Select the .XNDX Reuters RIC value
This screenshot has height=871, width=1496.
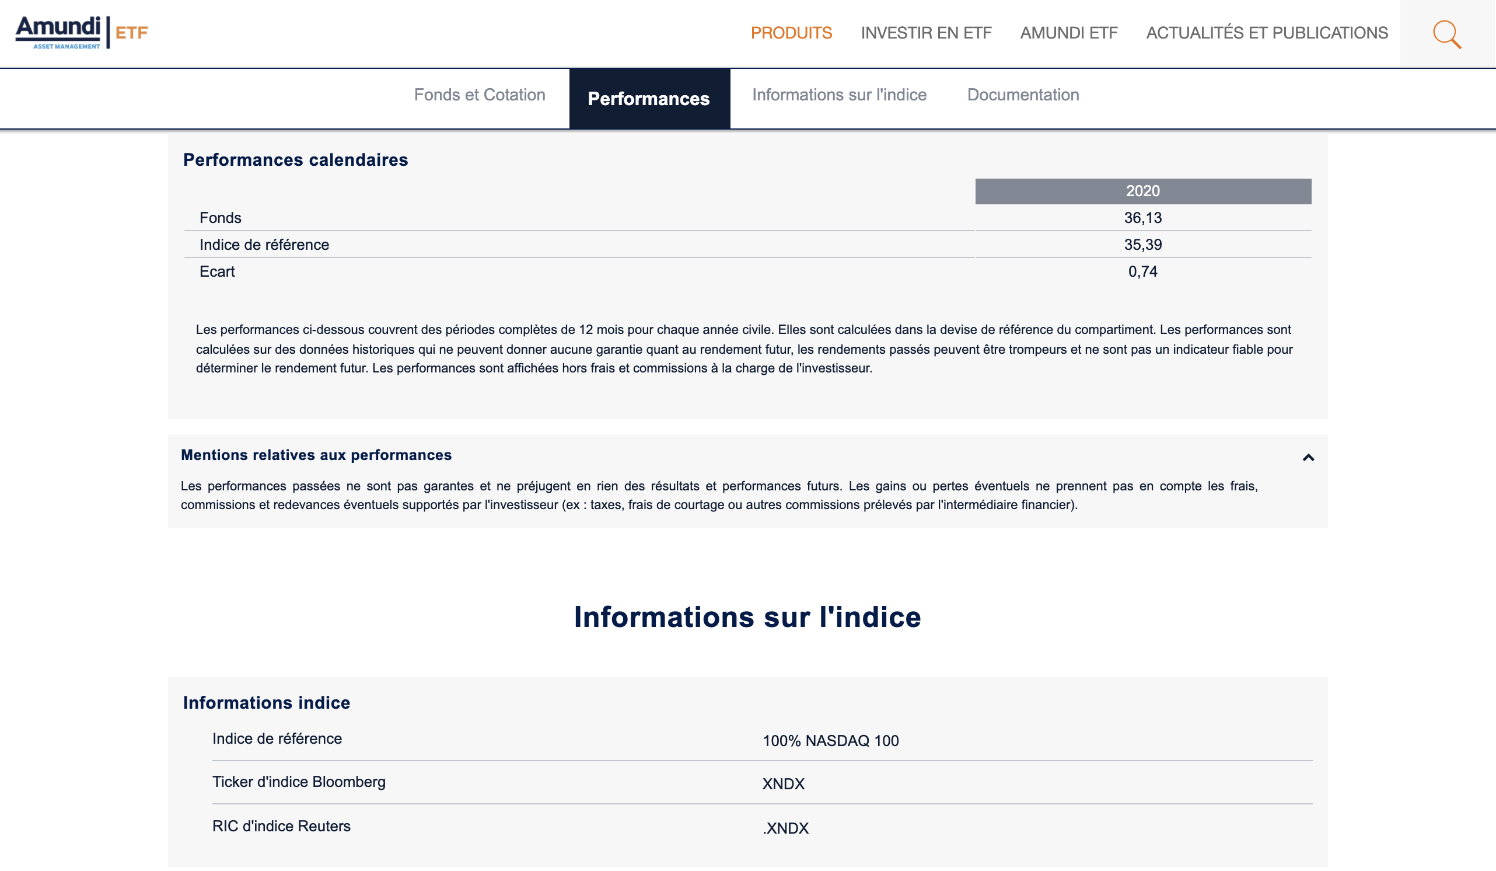786,828
